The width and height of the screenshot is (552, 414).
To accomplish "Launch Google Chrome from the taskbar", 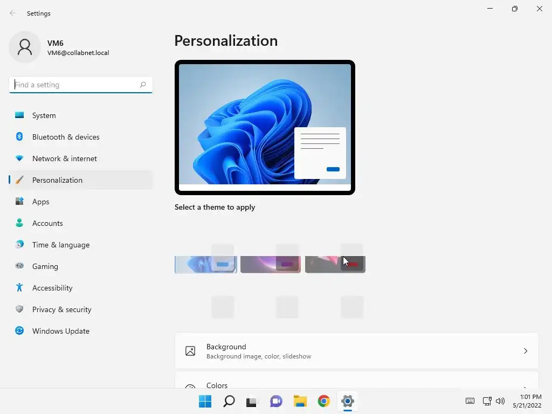I will [x=324, y=401].
